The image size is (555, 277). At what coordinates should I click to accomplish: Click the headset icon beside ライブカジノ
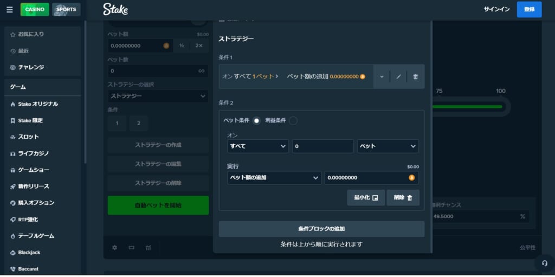(13, 154)
